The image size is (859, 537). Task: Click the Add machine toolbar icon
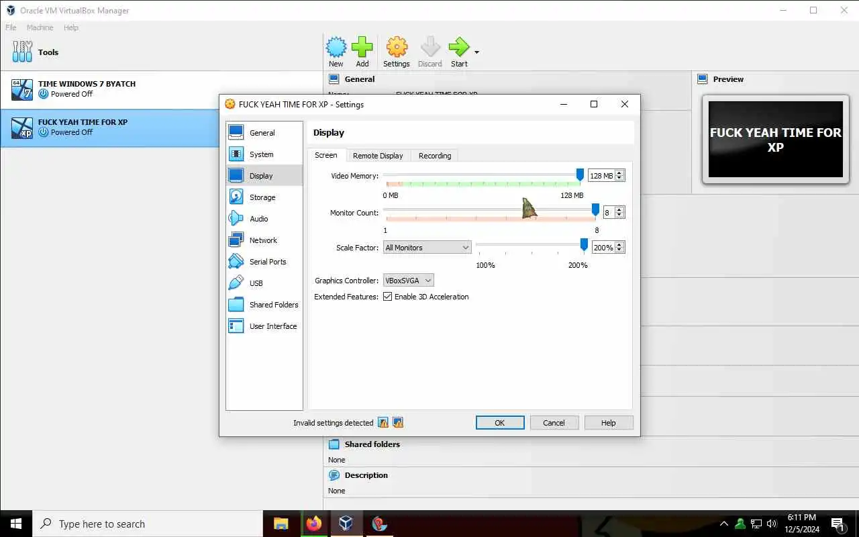click(x=362, y=52)
